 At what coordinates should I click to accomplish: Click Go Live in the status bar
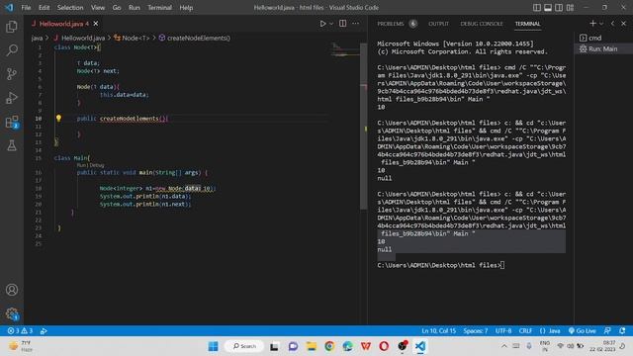pos(582,330)
